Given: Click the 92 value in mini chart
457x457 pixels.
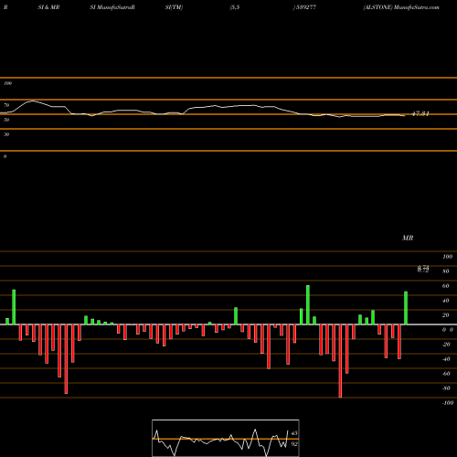Looking at the screenshot, I should 294,444.
